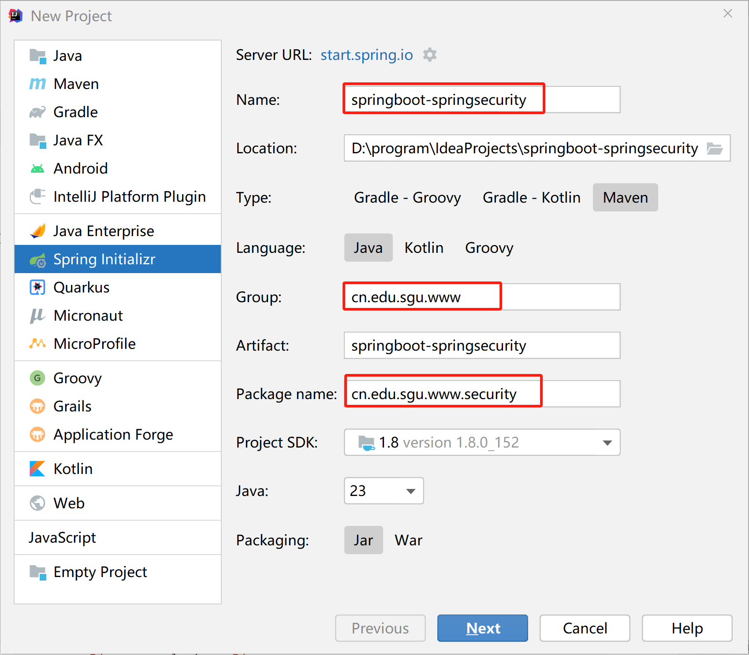This screenshot has width=749, height=655.
Task: Click the Help button
Action: click(687, 628)
